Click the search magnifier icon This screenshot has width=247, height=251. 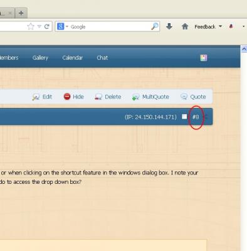point(155,26)
